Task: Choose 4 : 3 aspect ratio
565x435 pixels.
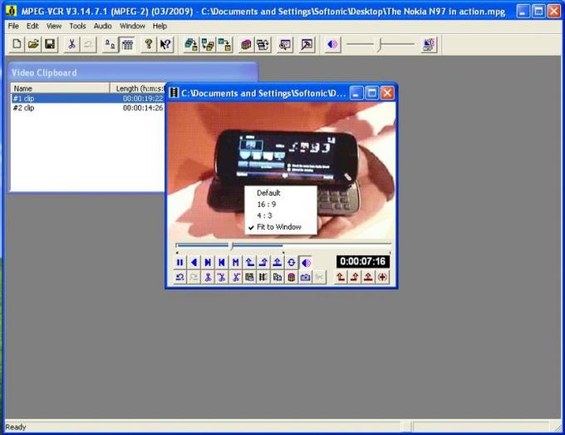Action: point(281,215)
